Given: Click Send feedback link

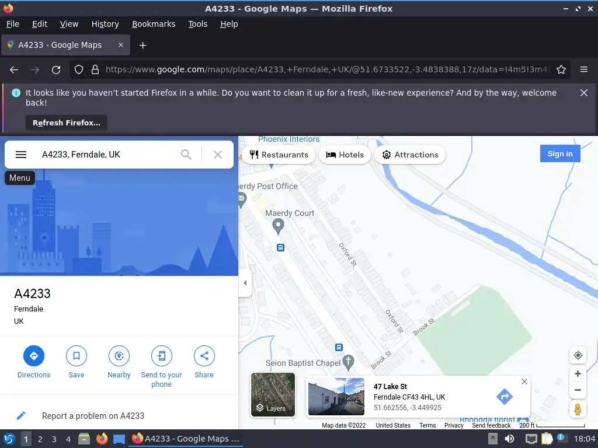Looking at the screenshot, I should coord(491,425).
